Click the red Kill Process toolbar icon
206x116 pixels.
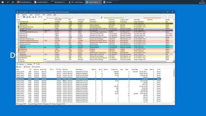[x=35, y=17]
